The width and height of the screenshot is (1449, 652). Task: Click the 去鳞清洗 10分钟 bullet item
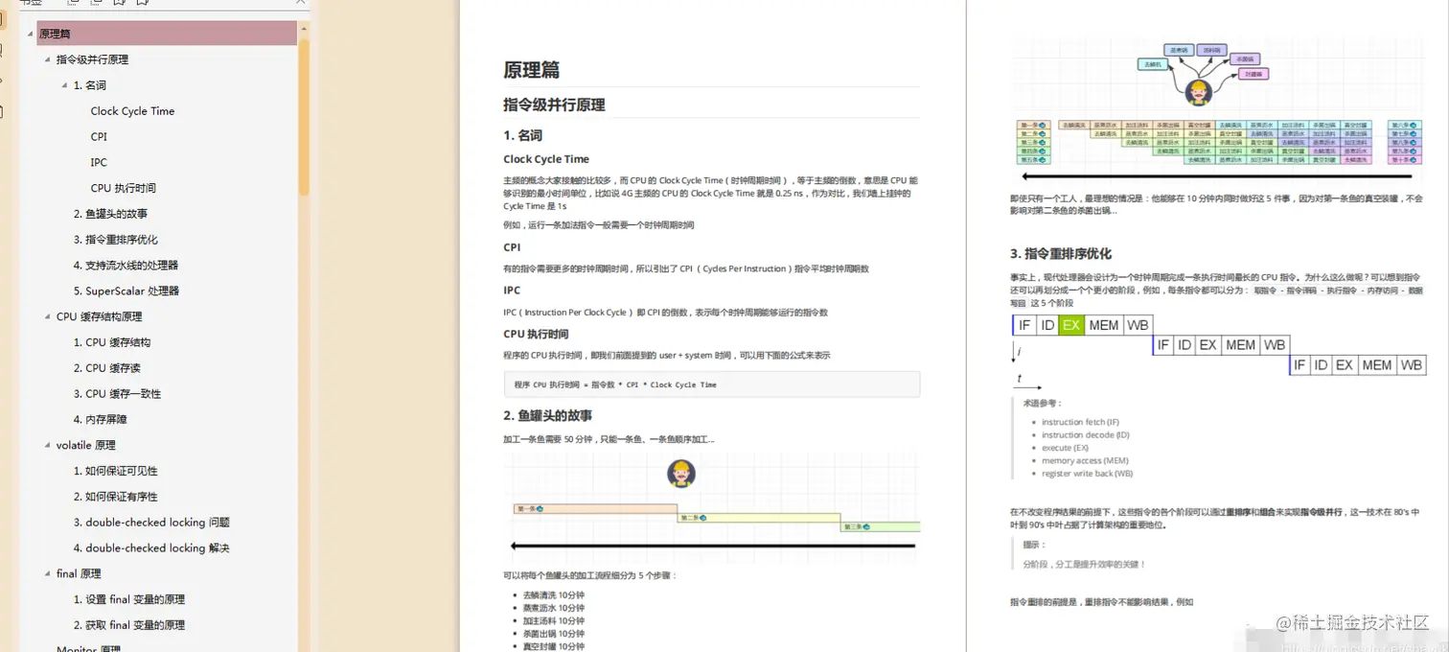tap(553, 595)
